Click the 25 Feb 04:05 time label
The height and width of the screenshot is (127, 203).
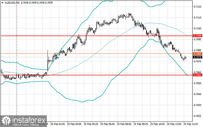tap(74, 124)
